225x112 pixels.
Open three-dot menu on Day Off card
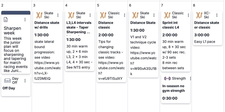click(x=25, y=81)
